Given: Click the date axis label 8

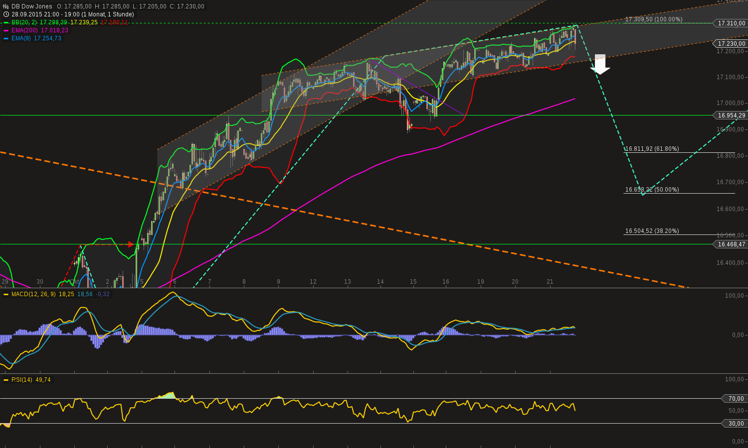Looking at the screenshot, I should (x=244, y=282).
